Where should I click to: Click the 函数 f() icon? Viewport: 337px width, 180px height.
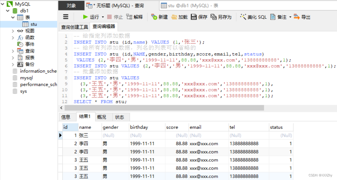pyautogui.click(x=20, y=38)
